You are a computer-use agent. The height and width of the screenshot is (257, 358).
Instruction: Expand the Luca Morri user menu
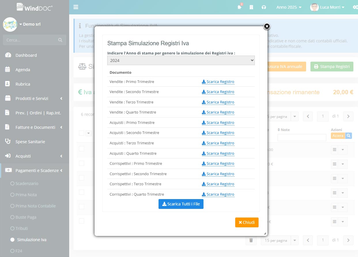[x=327, y=7]
